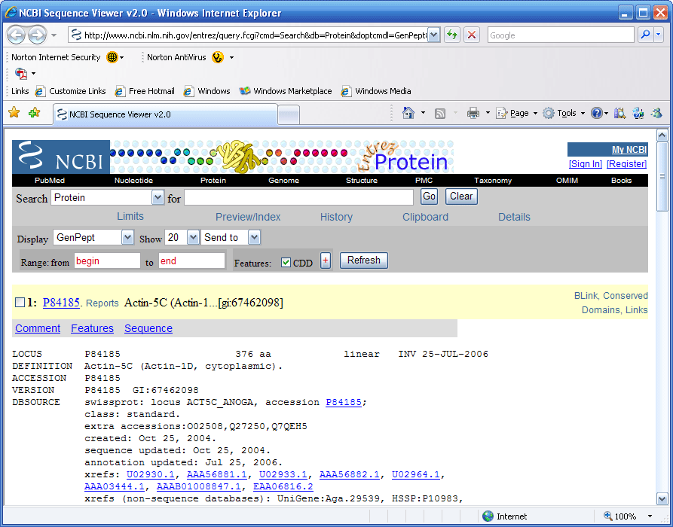Go forward with the browser Forward arrow
Viewport: 673px width, 527px height.
(x=38, y=35)
